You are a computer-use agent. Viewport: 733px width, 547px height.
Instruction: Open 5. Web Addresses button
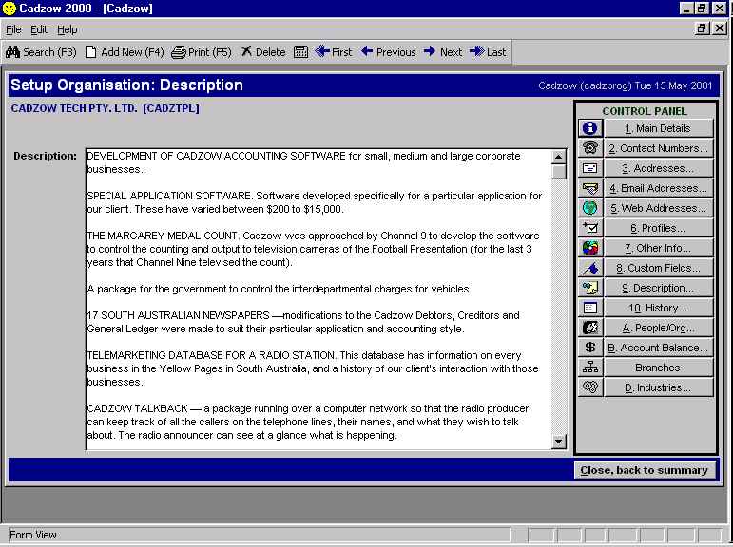pos(658,208)
